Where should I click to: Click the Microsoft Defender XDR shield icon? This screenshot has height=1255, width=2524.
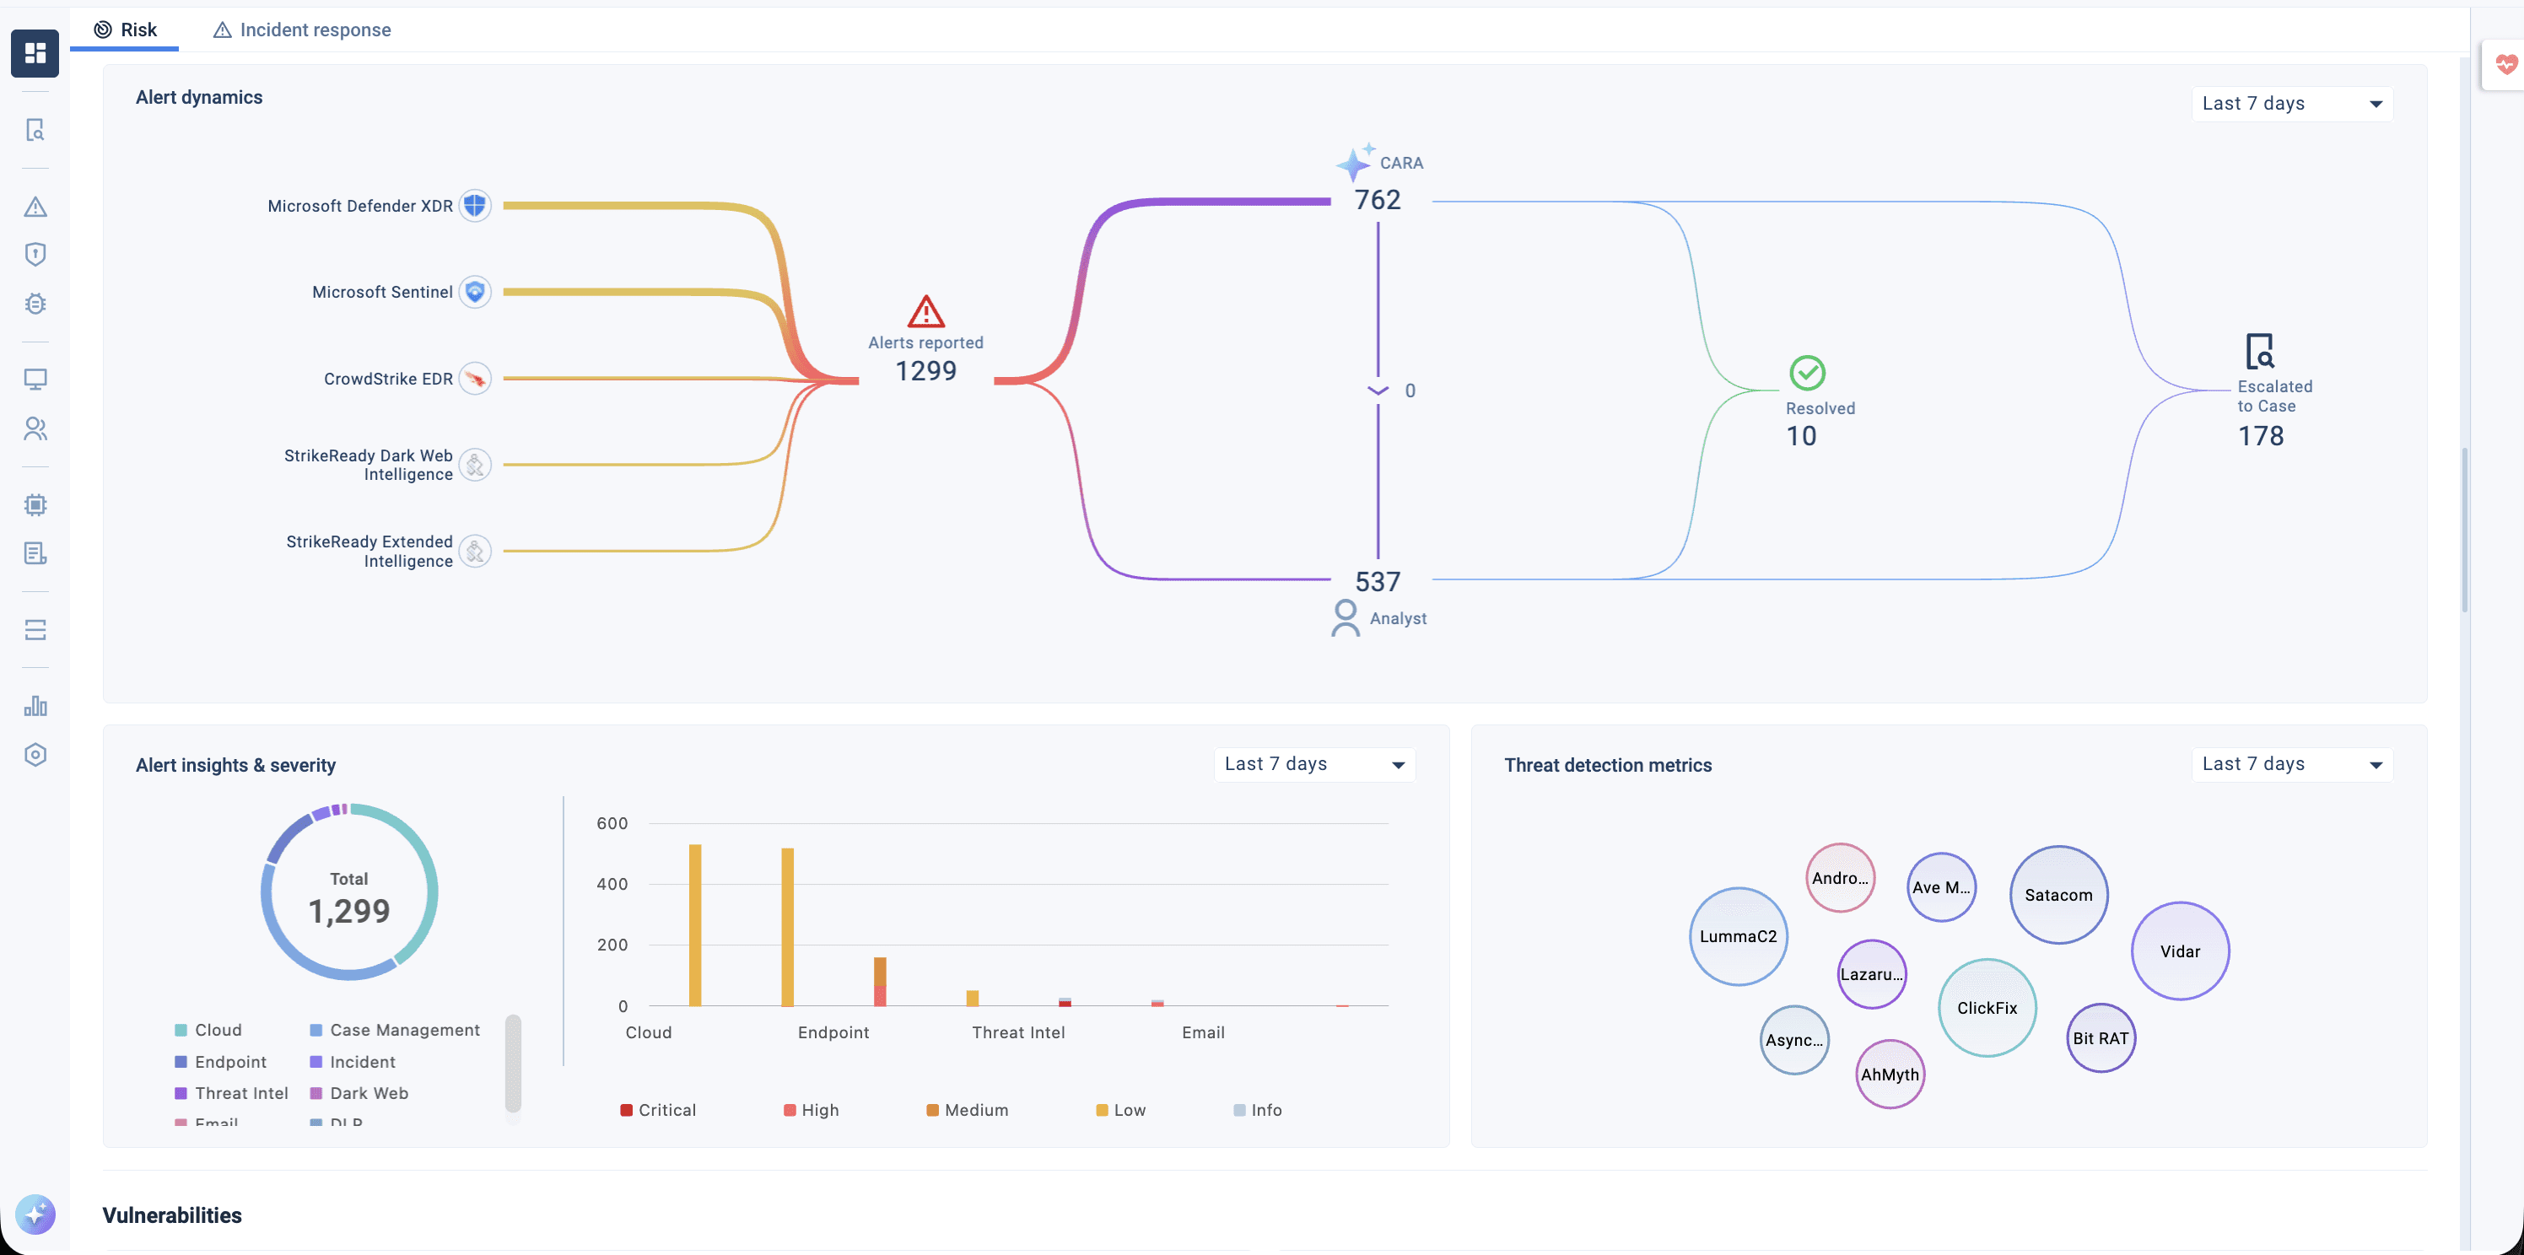pos(475,206)
